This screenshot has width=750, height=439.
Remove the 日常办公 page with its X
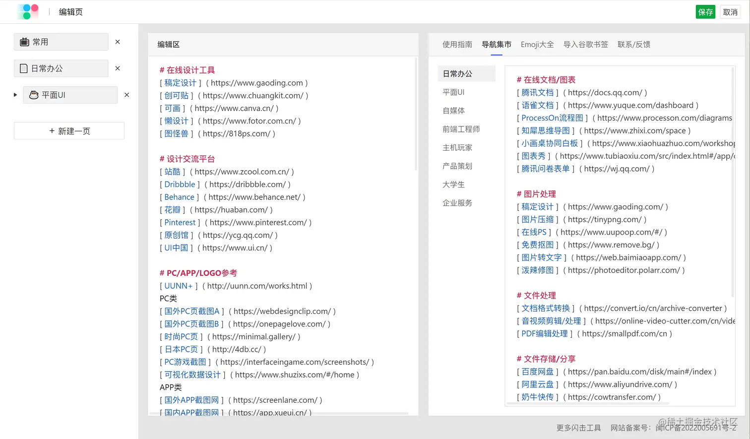click(x=118, y=68)
